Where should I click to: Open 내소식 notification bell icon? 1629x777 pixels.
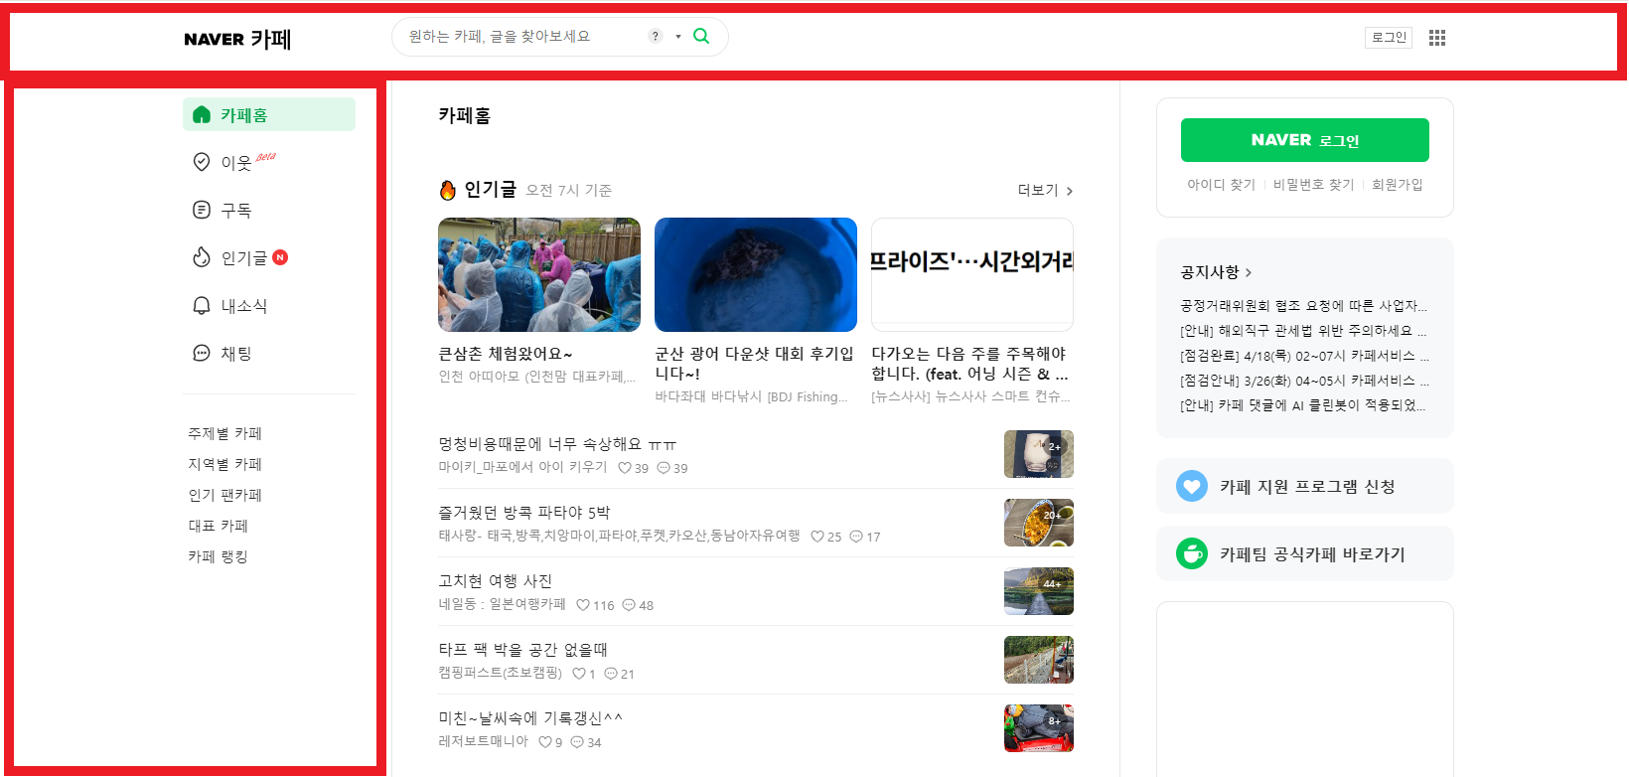tap(202, 305)
